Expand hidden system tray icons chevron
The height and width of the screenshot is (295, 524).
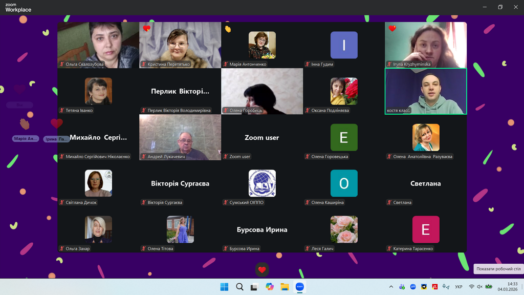(391, 287)
